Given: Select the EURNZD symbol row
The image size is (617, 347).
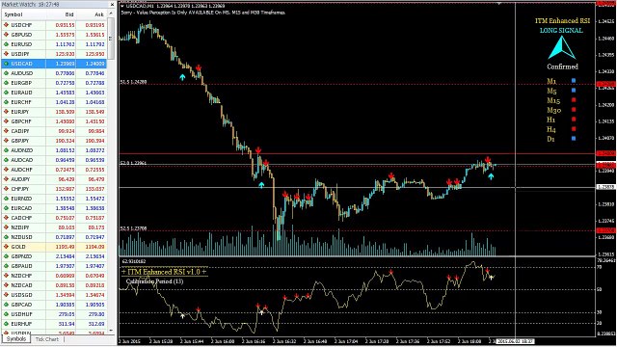Looking at the screenshot, I should pyautogui.click(x=54, y=199).
